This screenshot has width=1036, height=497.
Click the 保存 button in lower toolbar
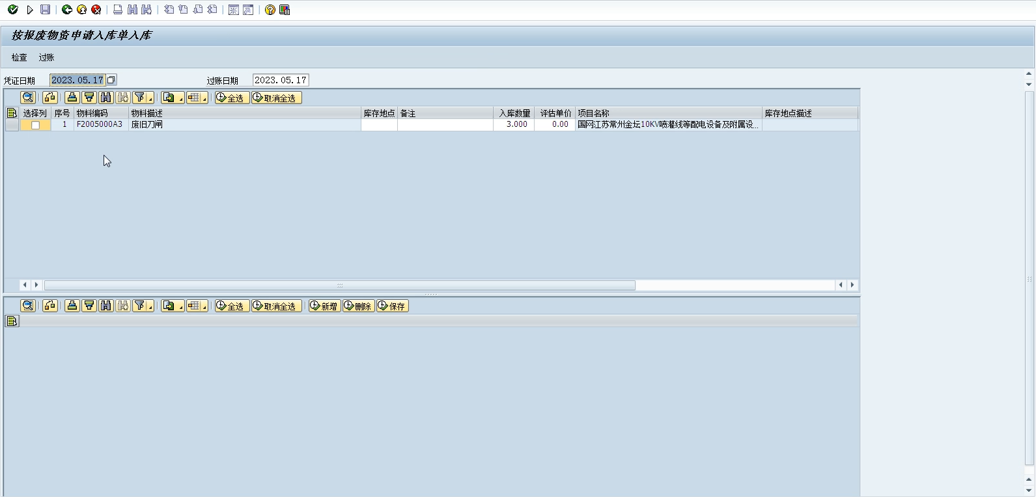pos(392,306)
